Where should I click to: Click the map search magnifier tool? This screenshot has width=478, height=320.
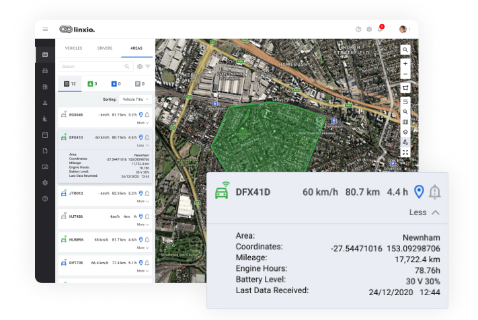(x=405, y=50)
